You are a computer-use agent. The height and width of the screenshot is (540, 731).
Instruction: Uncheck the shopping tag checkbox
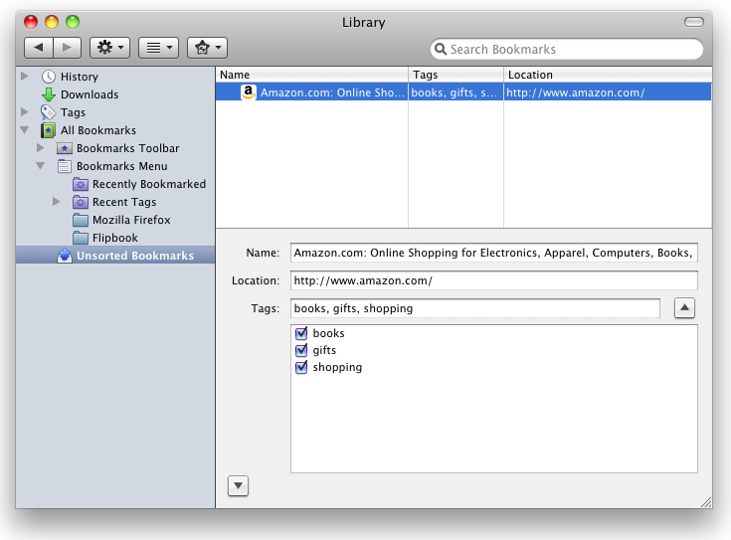[301, 368]
